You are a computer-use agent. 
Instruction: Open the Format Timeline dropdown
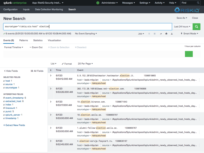pos(14,47)
